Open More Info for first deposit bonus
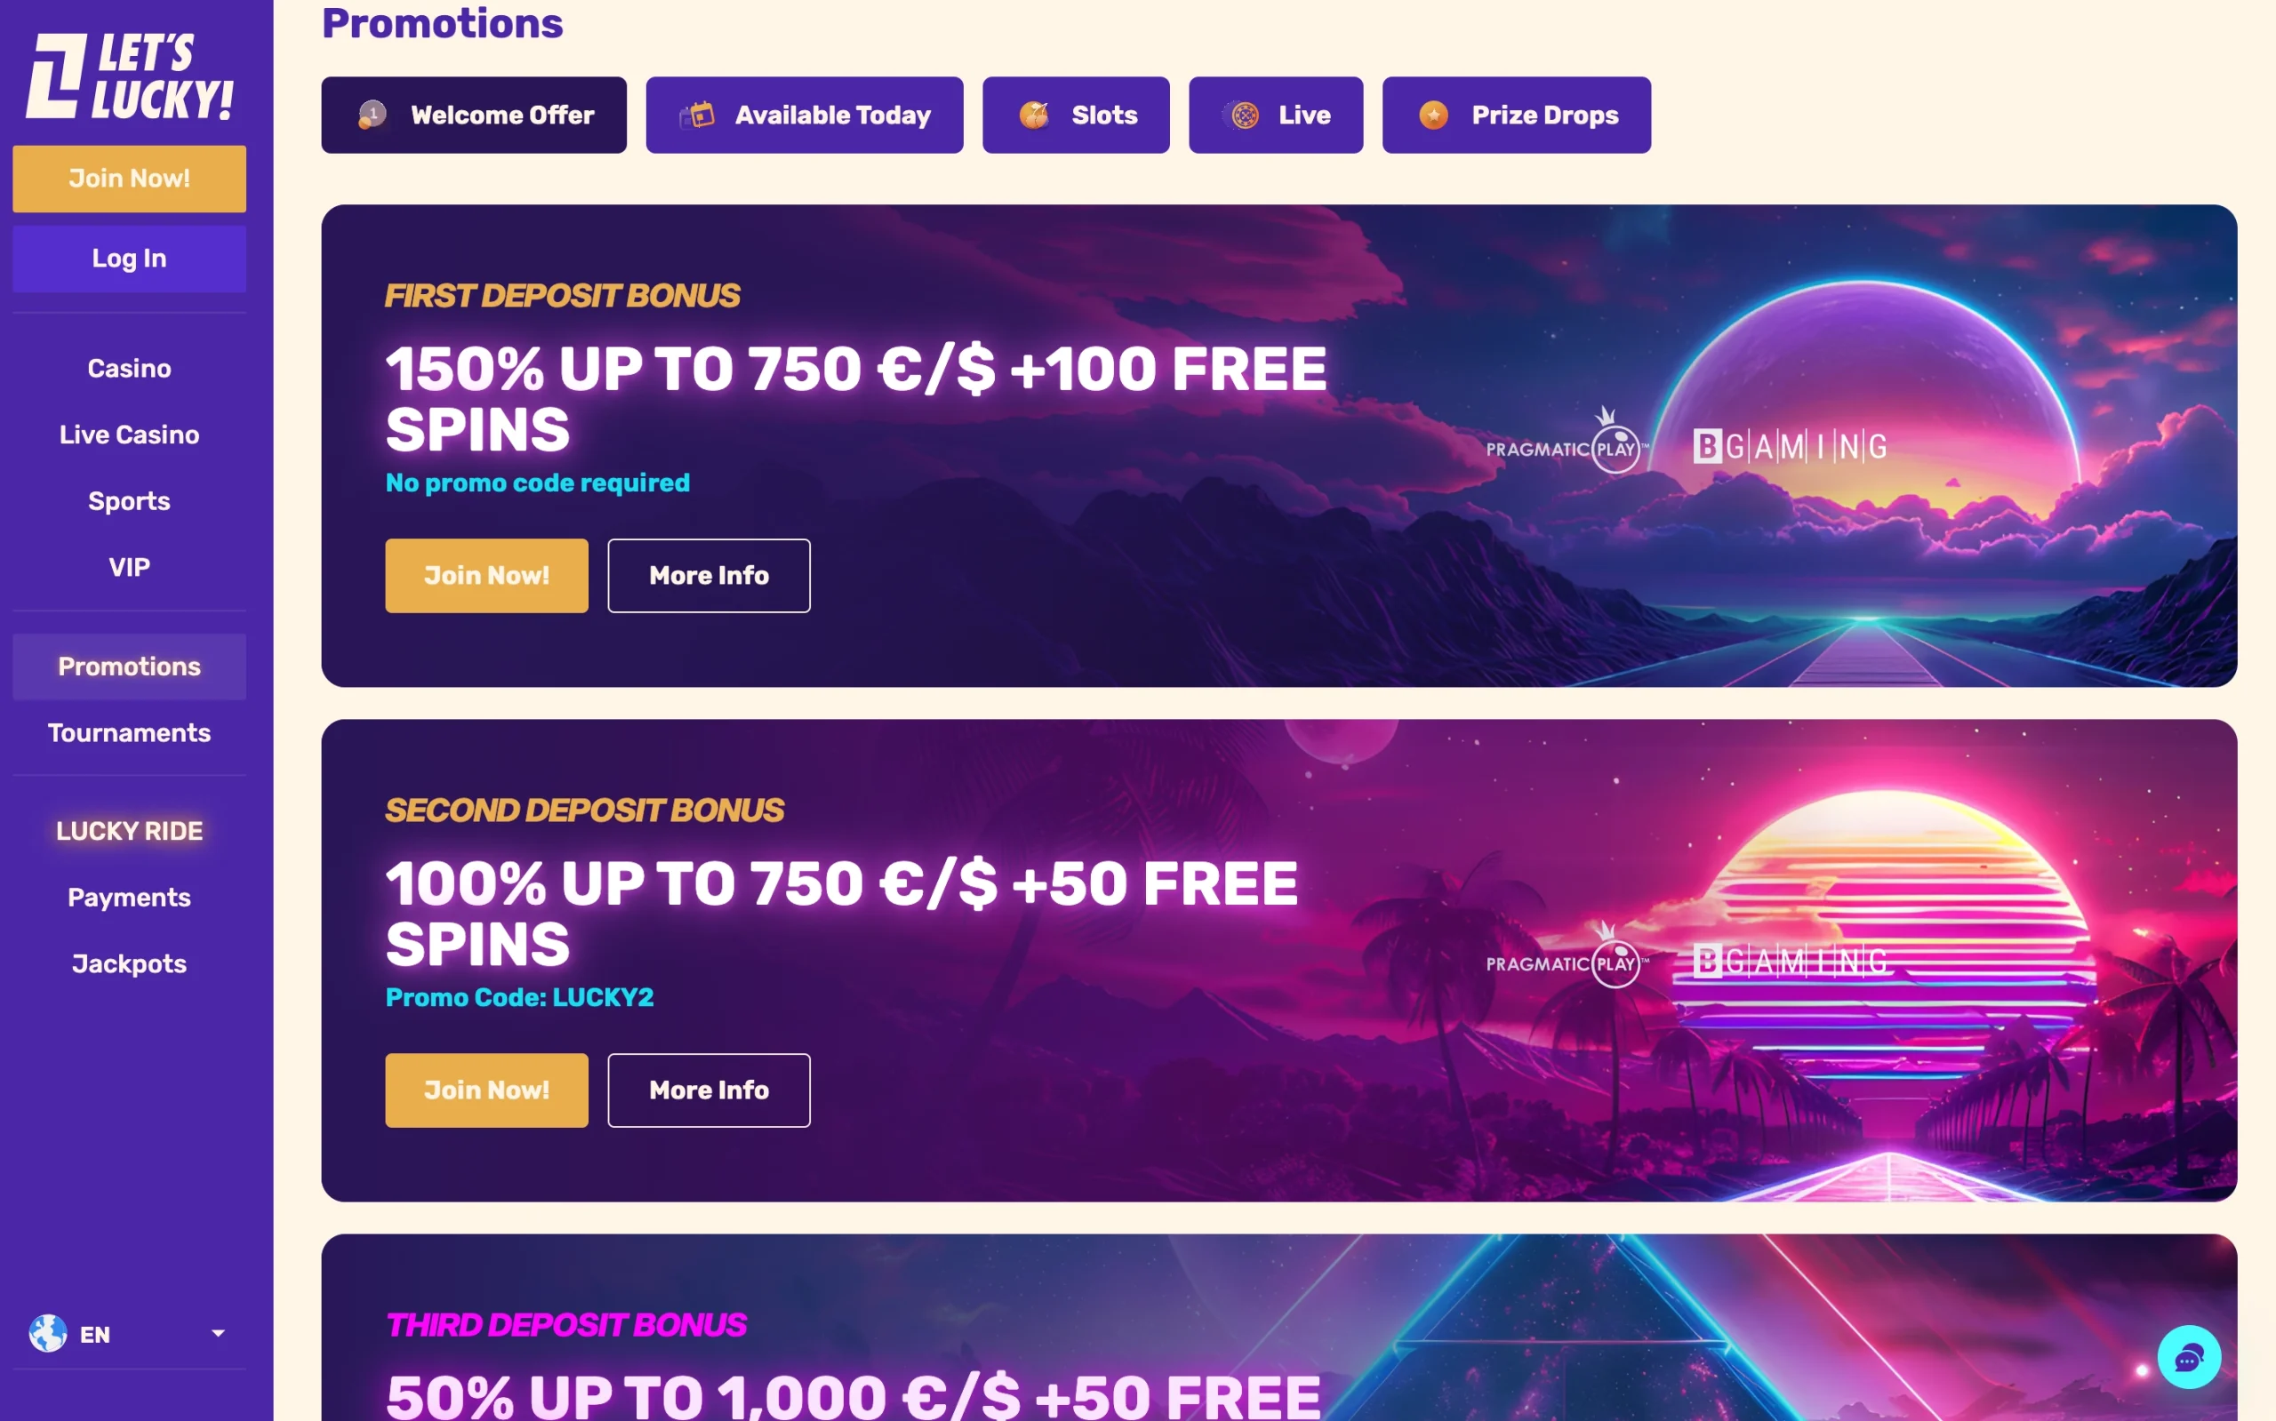 coord(708,575)
